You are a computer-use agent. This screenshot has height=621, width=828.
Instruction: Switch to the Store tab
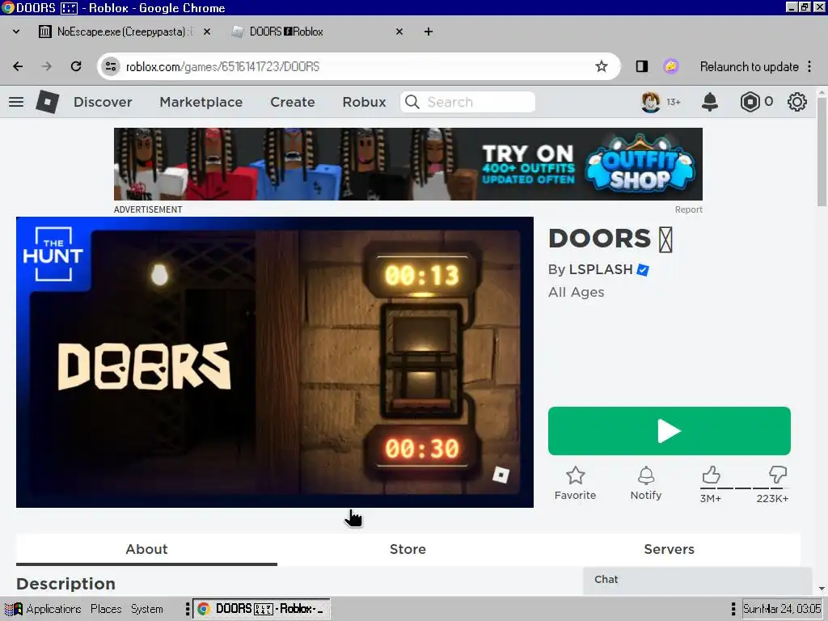click(408, 549)
